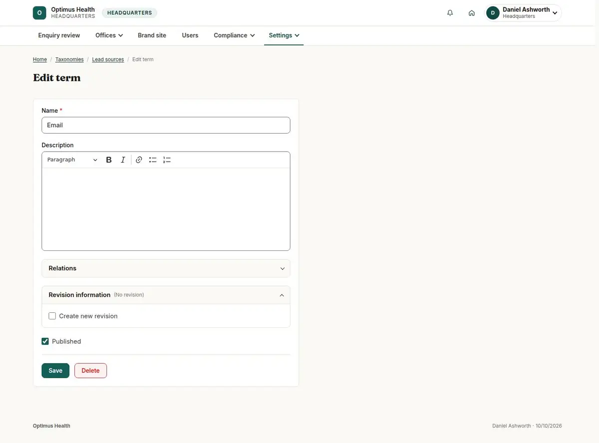The image size is (599, 443).
Task: Click the notifications bell icon
Action: tap(450, 13)
